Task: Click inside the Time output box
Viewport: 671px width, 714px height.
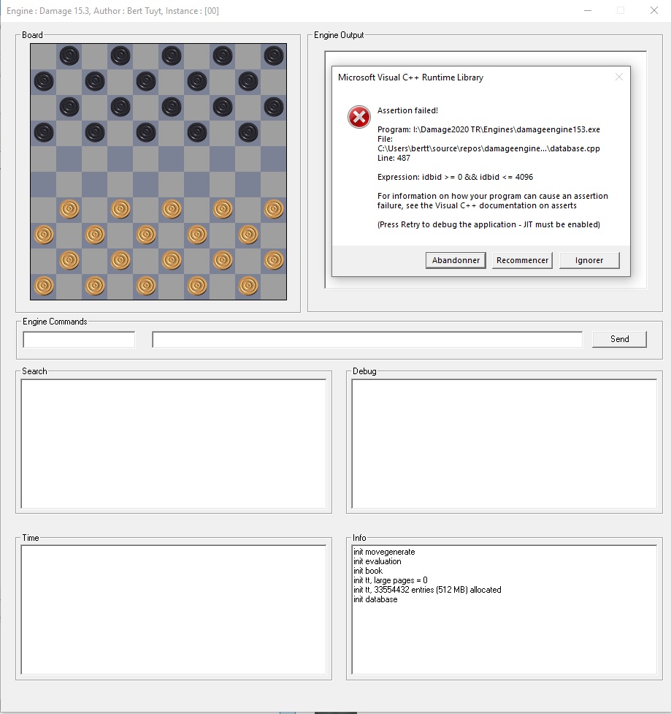Action: tap(173, 609)
